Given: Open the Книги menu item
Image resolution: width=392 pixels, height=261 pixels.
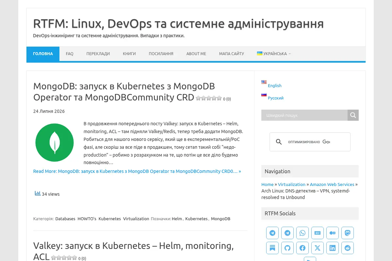Looking at the screenshot, I should (129, 54).
